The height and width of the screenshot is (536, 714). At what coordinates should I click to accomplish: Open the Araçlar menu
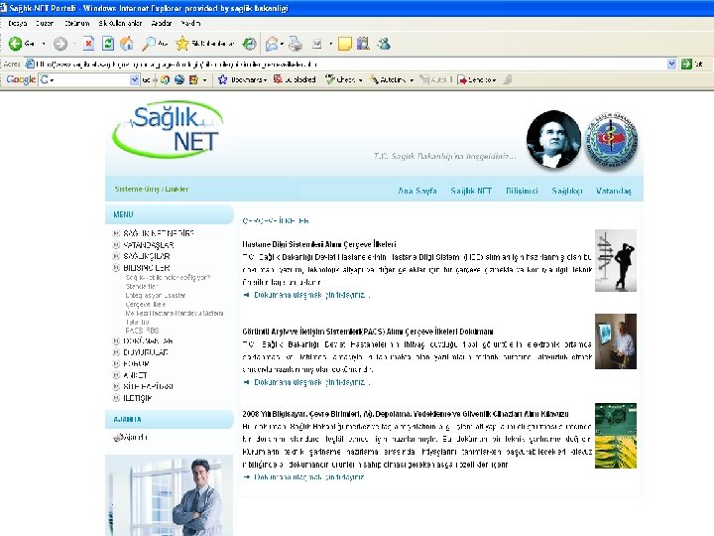tap(162, 23)
